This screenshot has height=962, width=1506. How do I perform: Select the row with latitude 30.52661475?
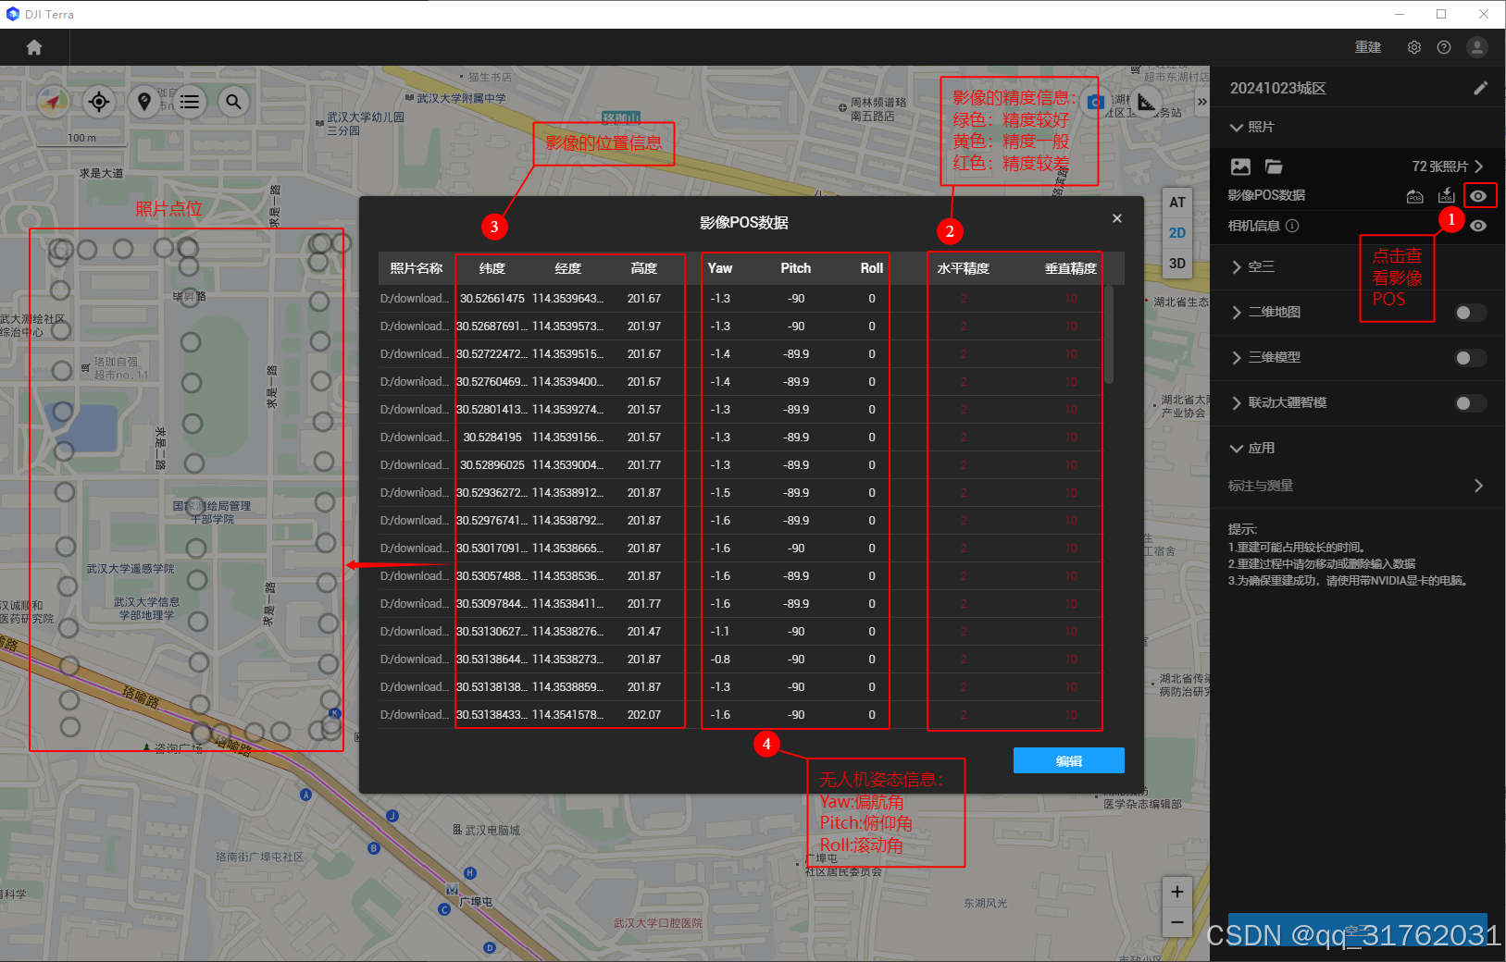pyautogui.click(x=741, y=299)
